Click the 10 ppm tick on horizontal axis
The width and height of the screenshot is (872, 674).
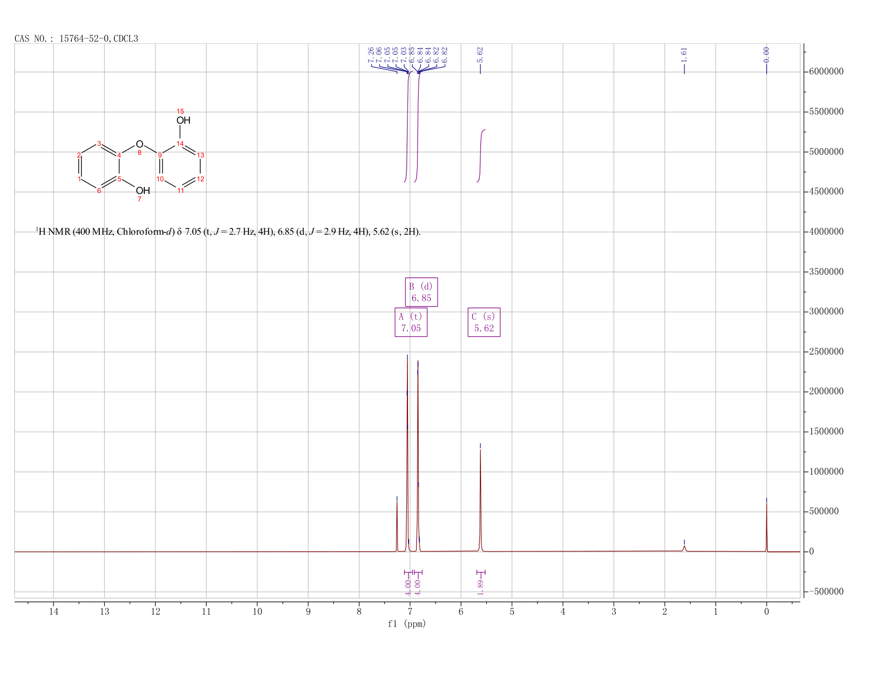coord(257,612)
